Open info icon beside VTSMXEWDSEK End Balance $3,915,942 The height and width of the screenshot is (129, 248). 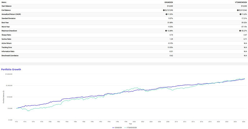click(x=238, y=10)
